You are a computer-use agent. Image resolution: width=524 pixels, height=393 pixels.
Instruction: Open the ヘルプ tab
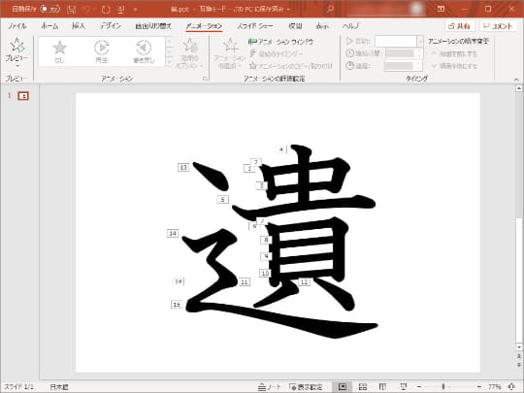[x=350, y=26]
